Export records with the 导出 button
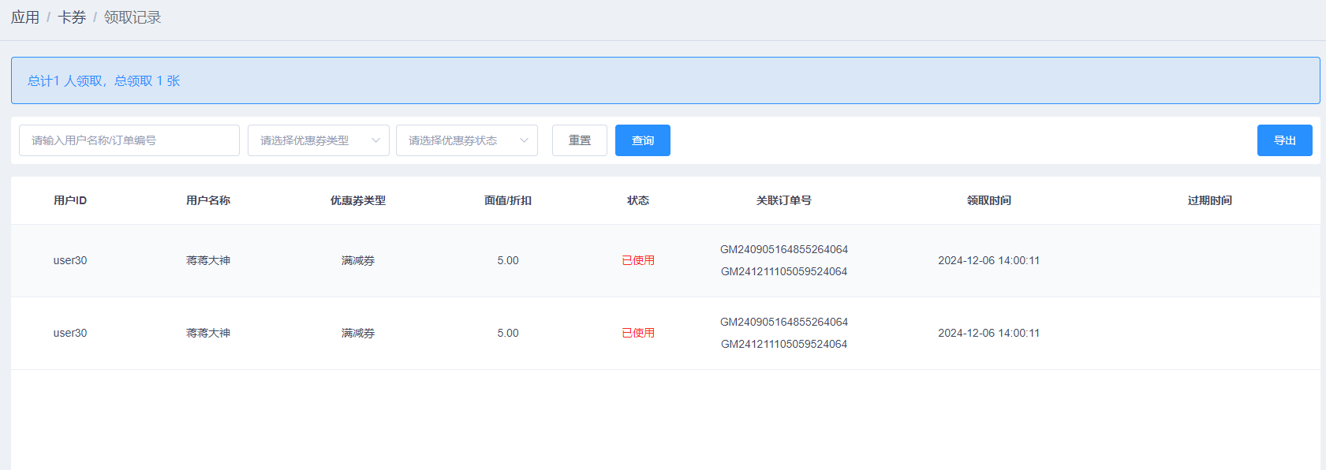 1284,140
